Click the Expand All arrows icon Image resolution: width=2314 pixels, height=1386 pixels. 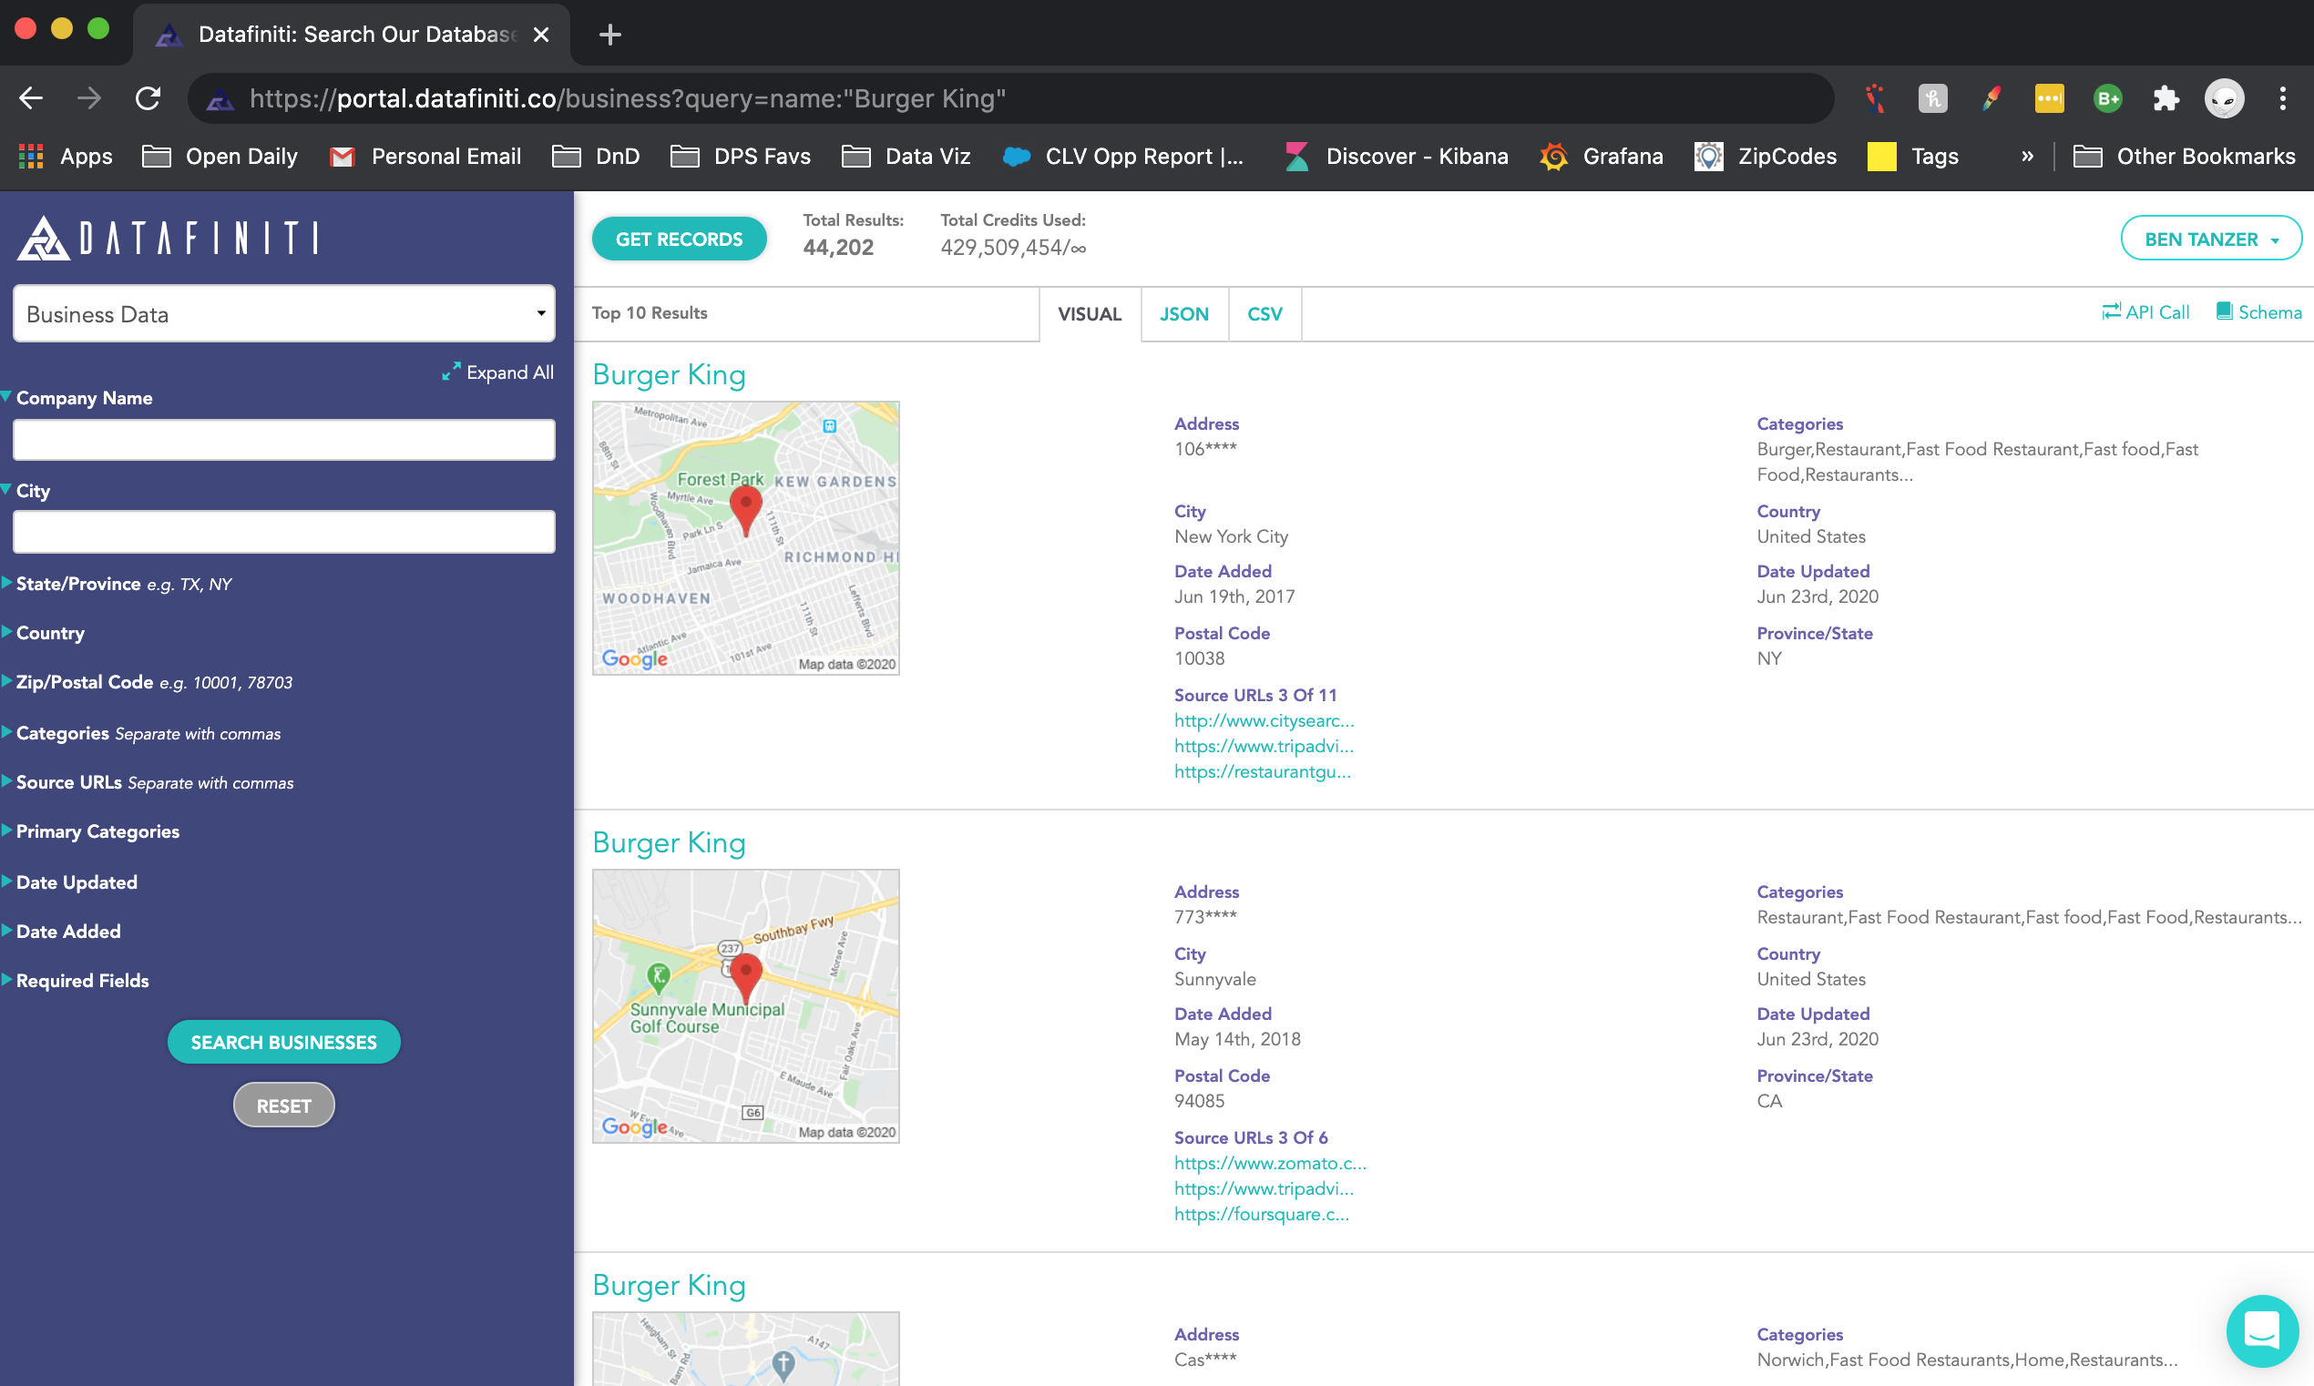click(x=451, y=372)
